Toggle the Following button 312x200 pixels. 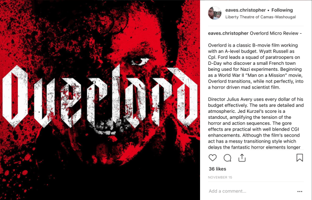click(x=282, y=10)
